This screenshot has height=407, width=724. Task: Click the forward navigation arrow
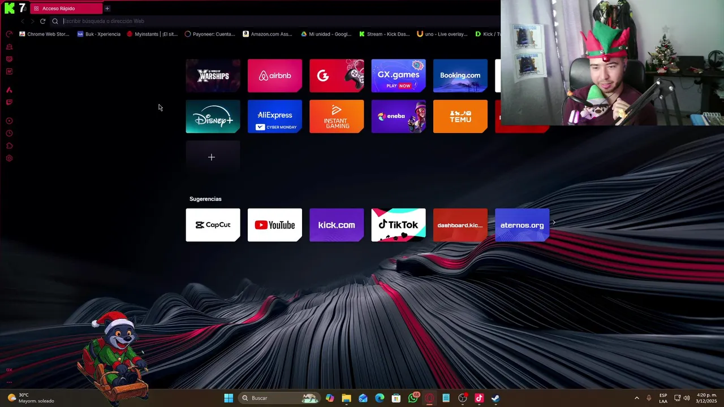[x=32, y=21]
